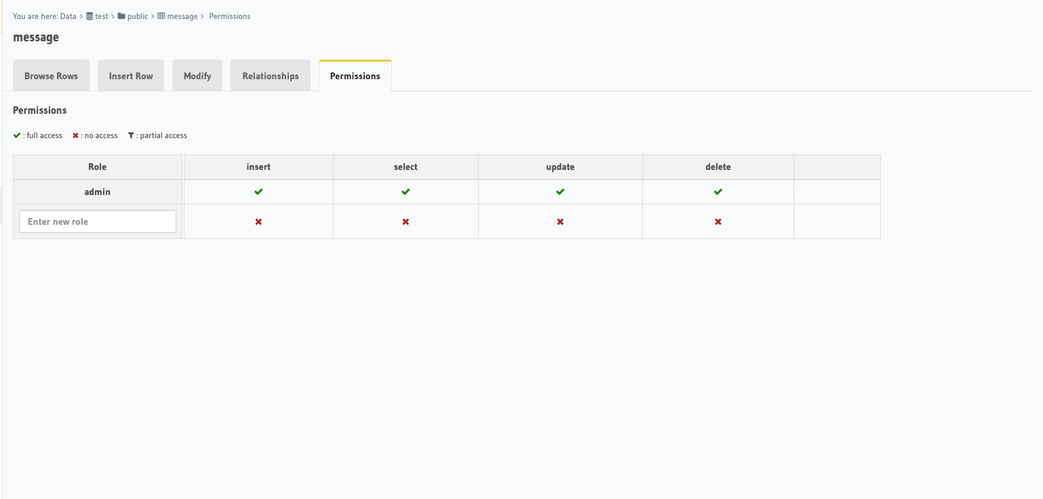Screen dimensions: 1043x499
Task: Open the Insert Row tab
Action: pyautogui.click(x=131, y=76)
